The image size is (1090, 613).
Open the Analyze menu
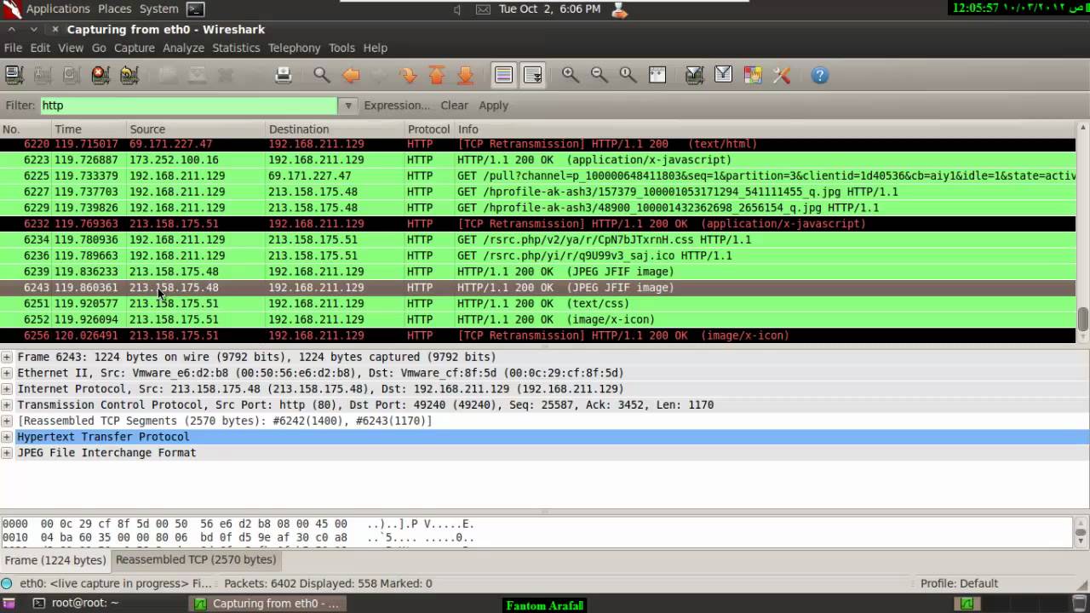point(184,48)
